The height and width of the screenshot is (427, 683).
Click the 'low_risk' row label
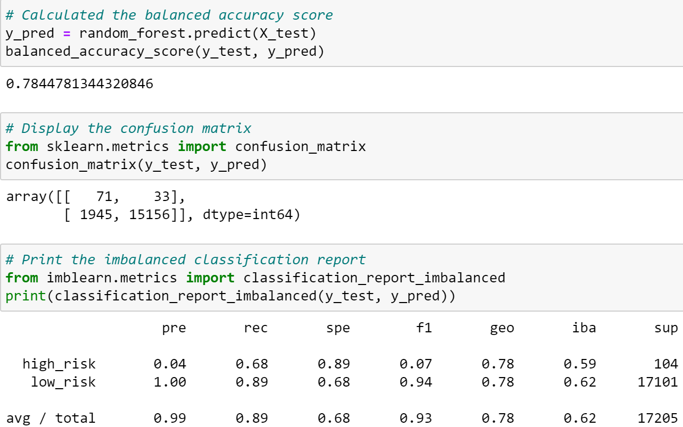[63, 382]
